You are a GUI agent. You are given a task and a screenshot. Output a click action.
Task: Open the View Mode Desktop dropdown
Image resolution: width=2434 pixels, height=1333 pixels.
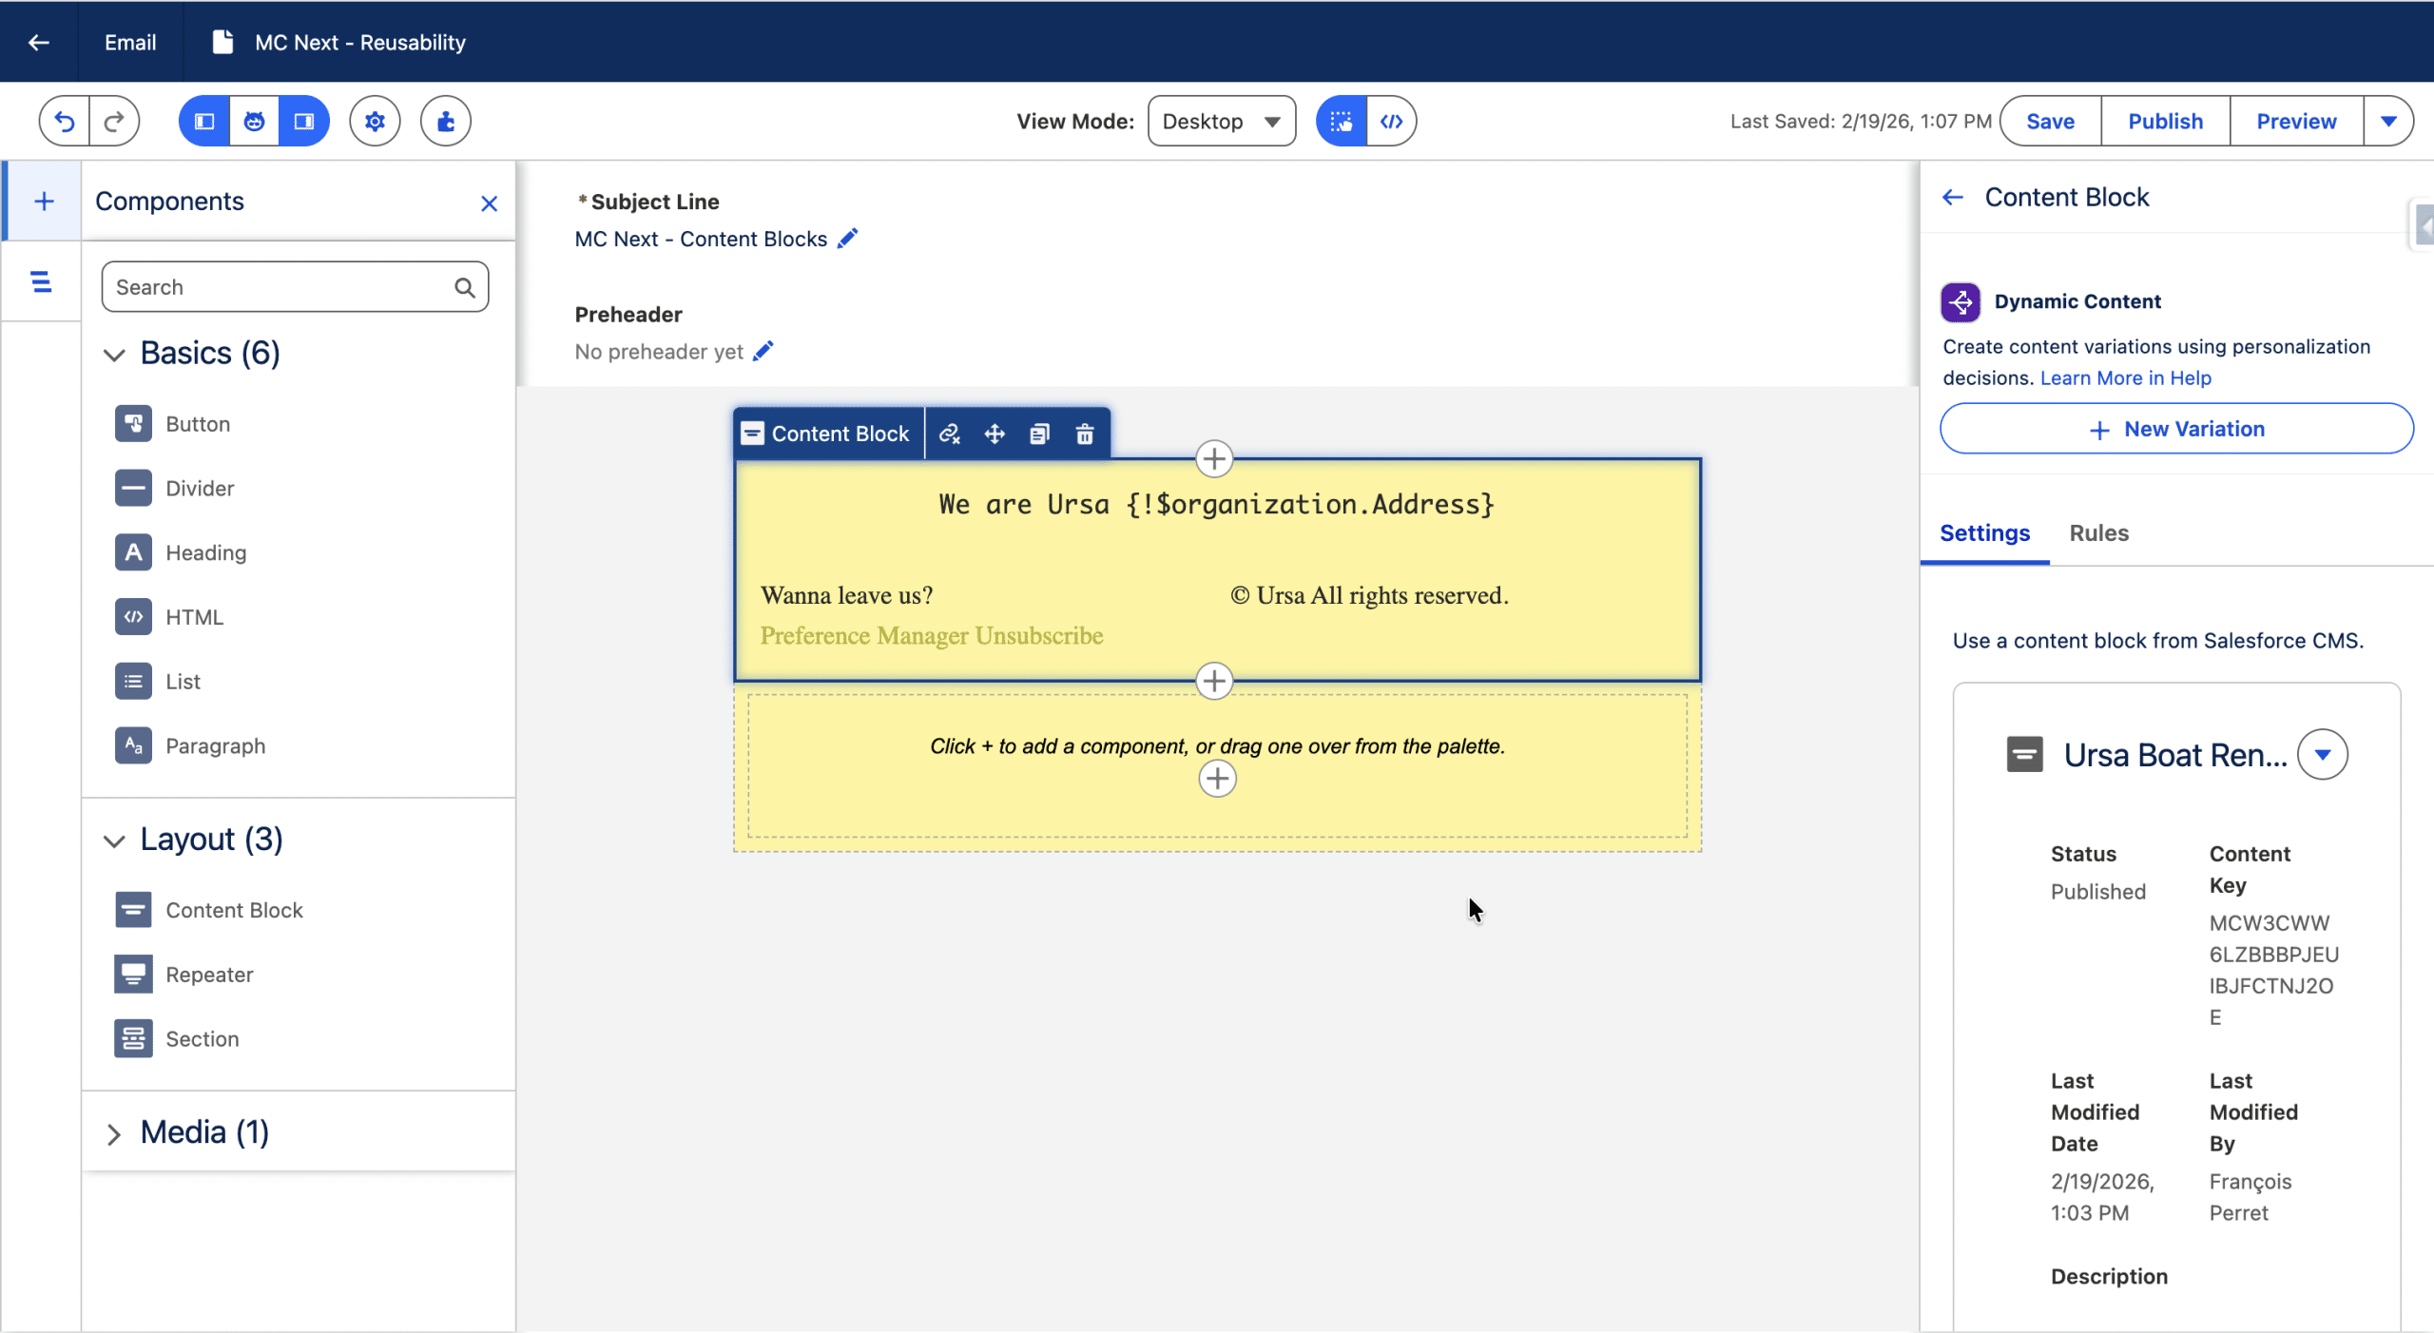(1221, 121)
